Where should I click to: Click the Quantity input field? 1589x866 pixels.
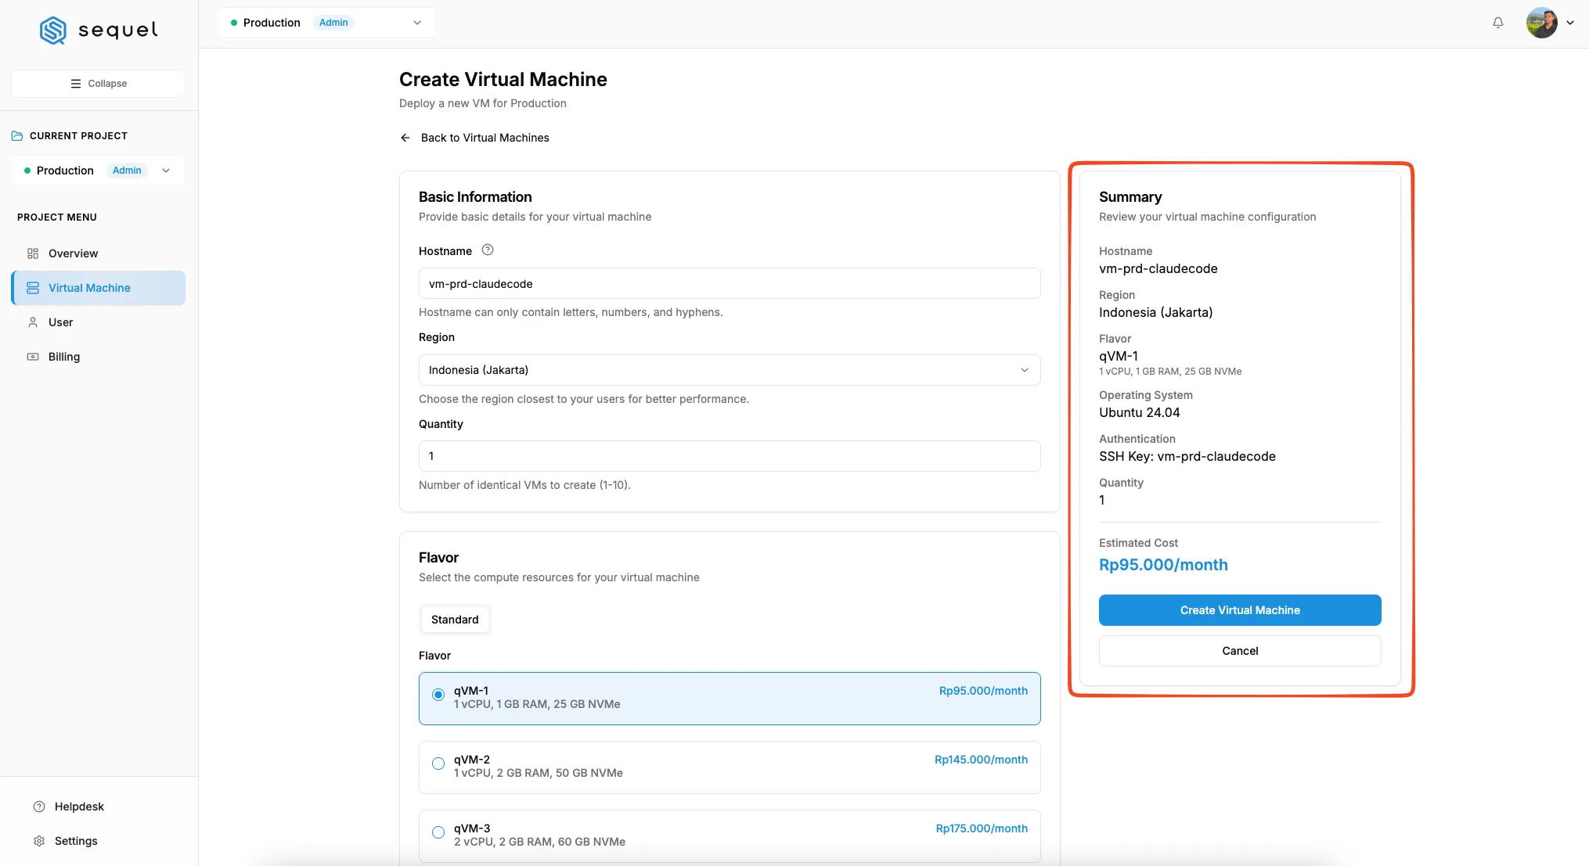click(x=730, y=456)
